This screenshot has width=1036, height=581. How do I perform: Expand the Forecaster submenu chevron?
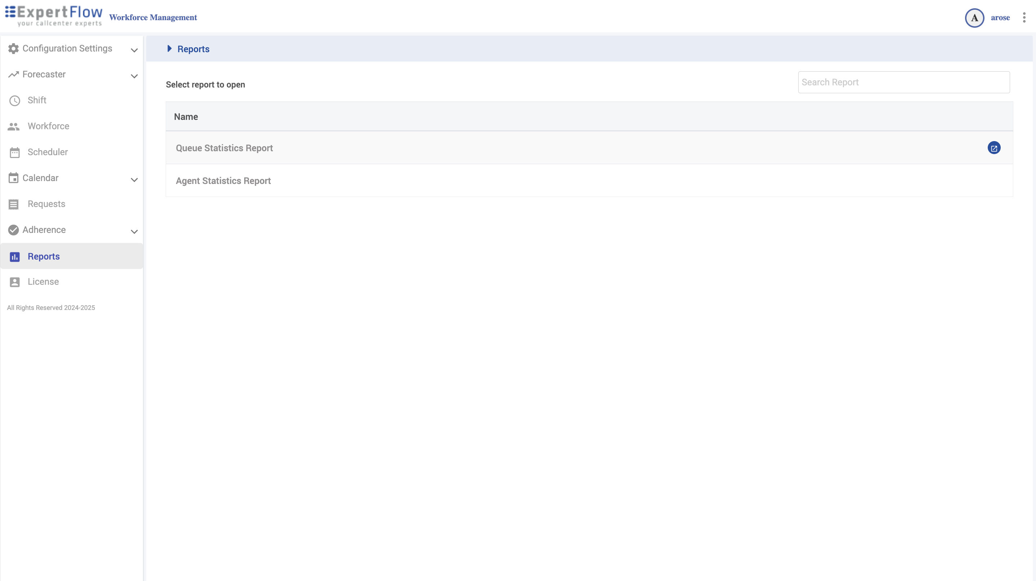pos(134,76)
